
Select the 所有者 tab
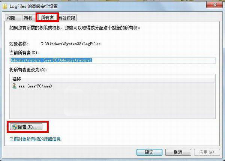click(48, 18)
